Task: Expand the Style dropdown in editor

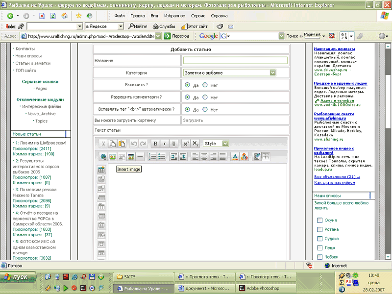Action: click(225, 144)
